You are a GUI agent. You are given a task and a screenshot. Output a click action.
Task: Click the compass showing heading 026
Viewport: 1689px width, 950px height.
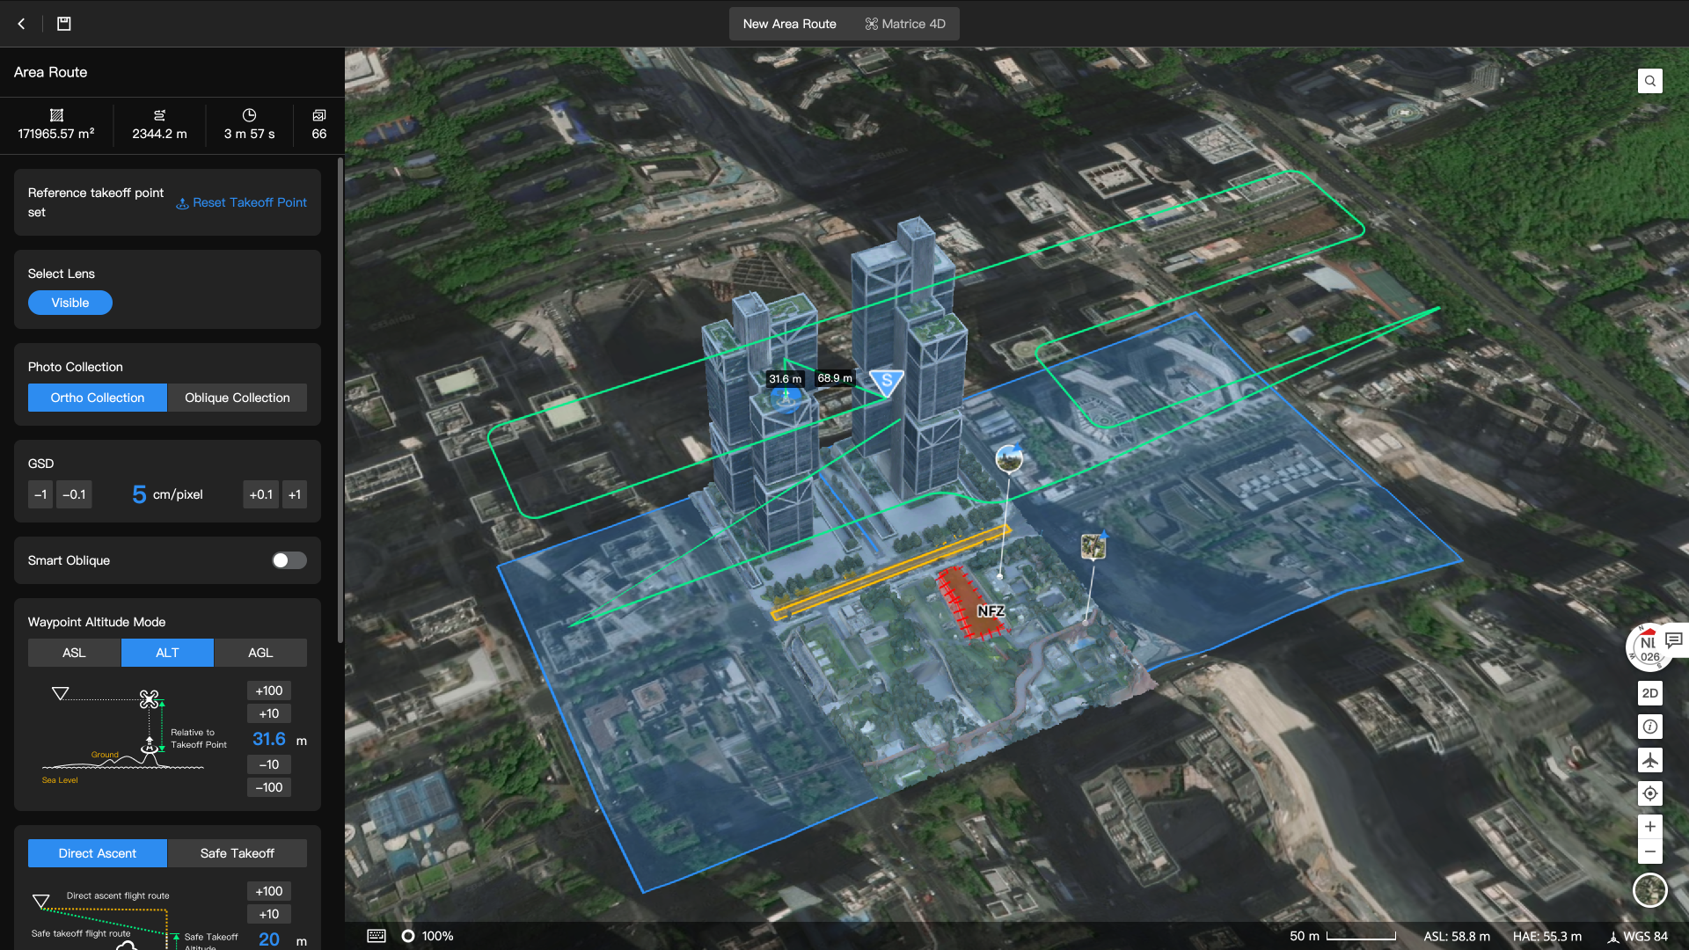[x=1648, y=649]
